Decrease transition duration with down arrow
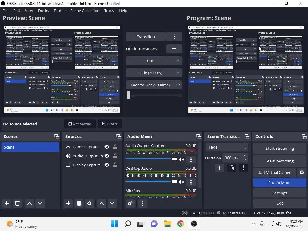The height and width of the screenshot is (231, 308). (x=245, y=160)
